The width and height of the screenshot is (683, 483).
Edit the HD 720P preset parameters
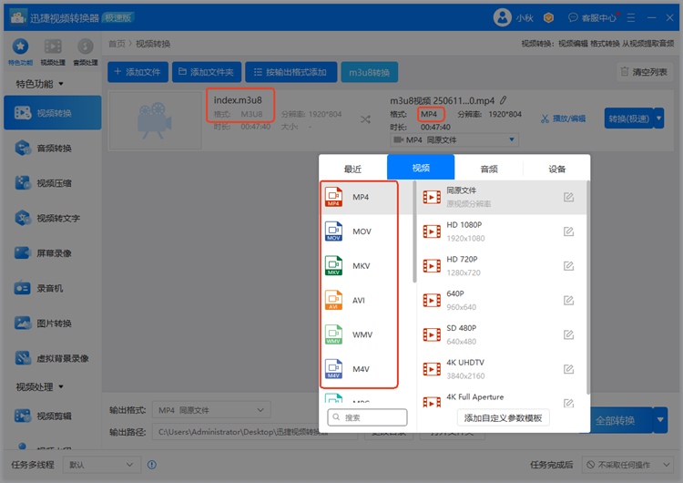[x=568, y=266]
